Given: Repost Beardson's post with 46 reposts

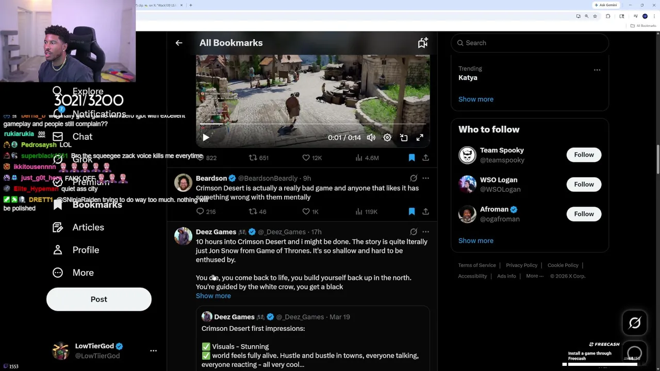Looking at the screenshot, I should pos(257,211).
